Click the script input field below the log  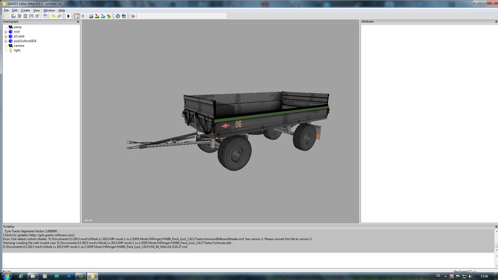(248, 260)
